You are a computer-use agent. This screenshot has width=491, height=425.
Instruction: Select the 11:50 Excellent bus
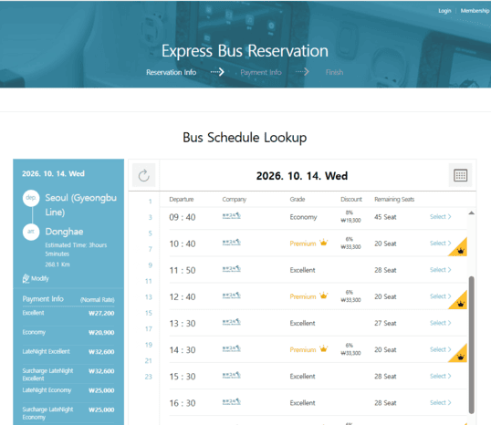pos(440,270)
